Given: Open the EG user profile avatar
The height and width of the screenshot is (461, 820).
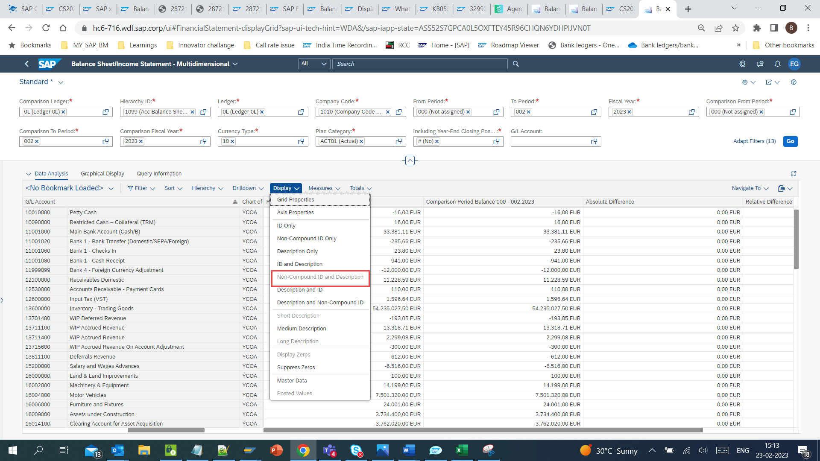Looking at the screenshot, I should coord(794,64).
